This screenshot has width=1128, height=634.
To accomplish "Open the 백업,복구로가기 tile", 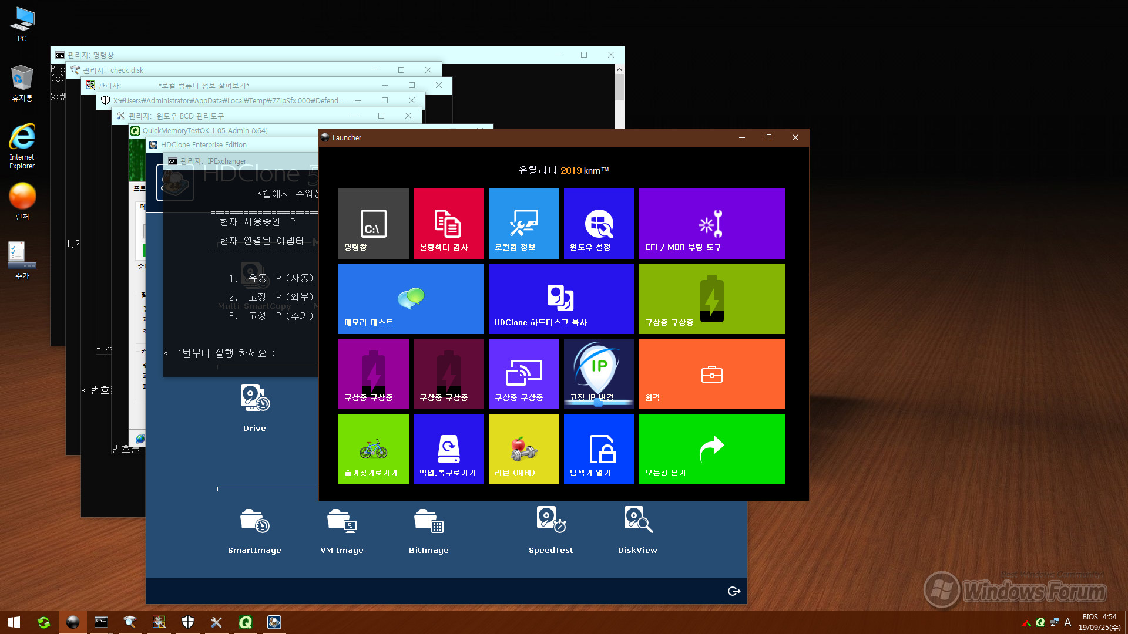I will tap(448, 449).
